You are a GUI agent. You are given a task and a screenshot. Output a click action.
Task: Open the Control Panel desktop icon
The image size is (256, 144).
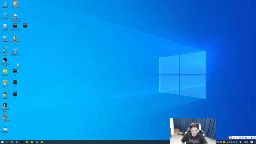5,38
